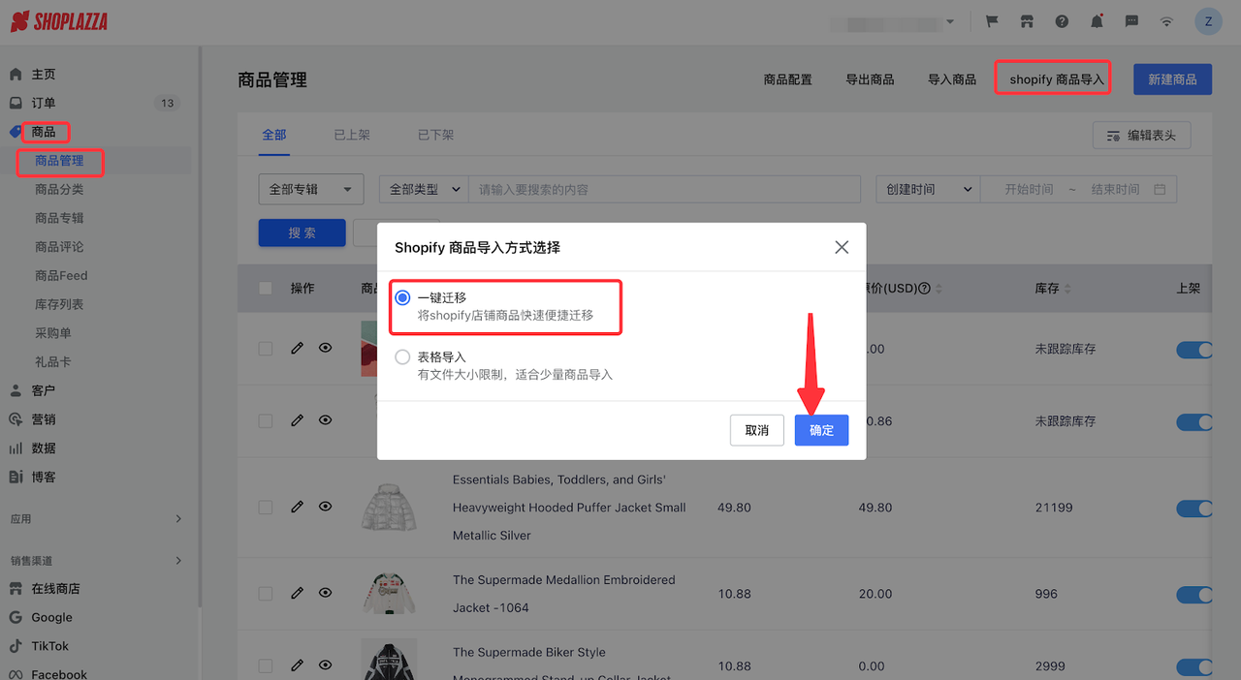Click the store preview icon
This screenshot has width=1241, height=680.
coord(1027,20)
